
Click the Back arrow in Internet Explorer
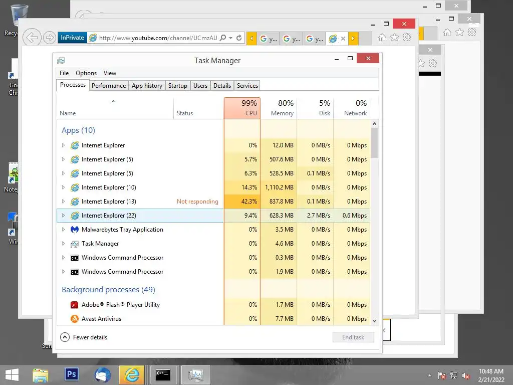[32, 38]
